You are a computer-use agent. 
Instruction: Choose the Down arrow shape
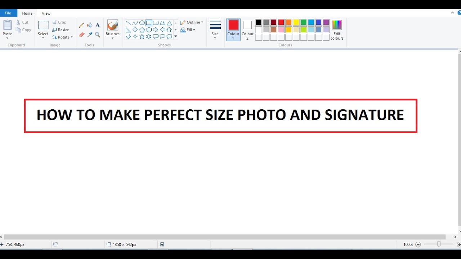pos(128,36)
